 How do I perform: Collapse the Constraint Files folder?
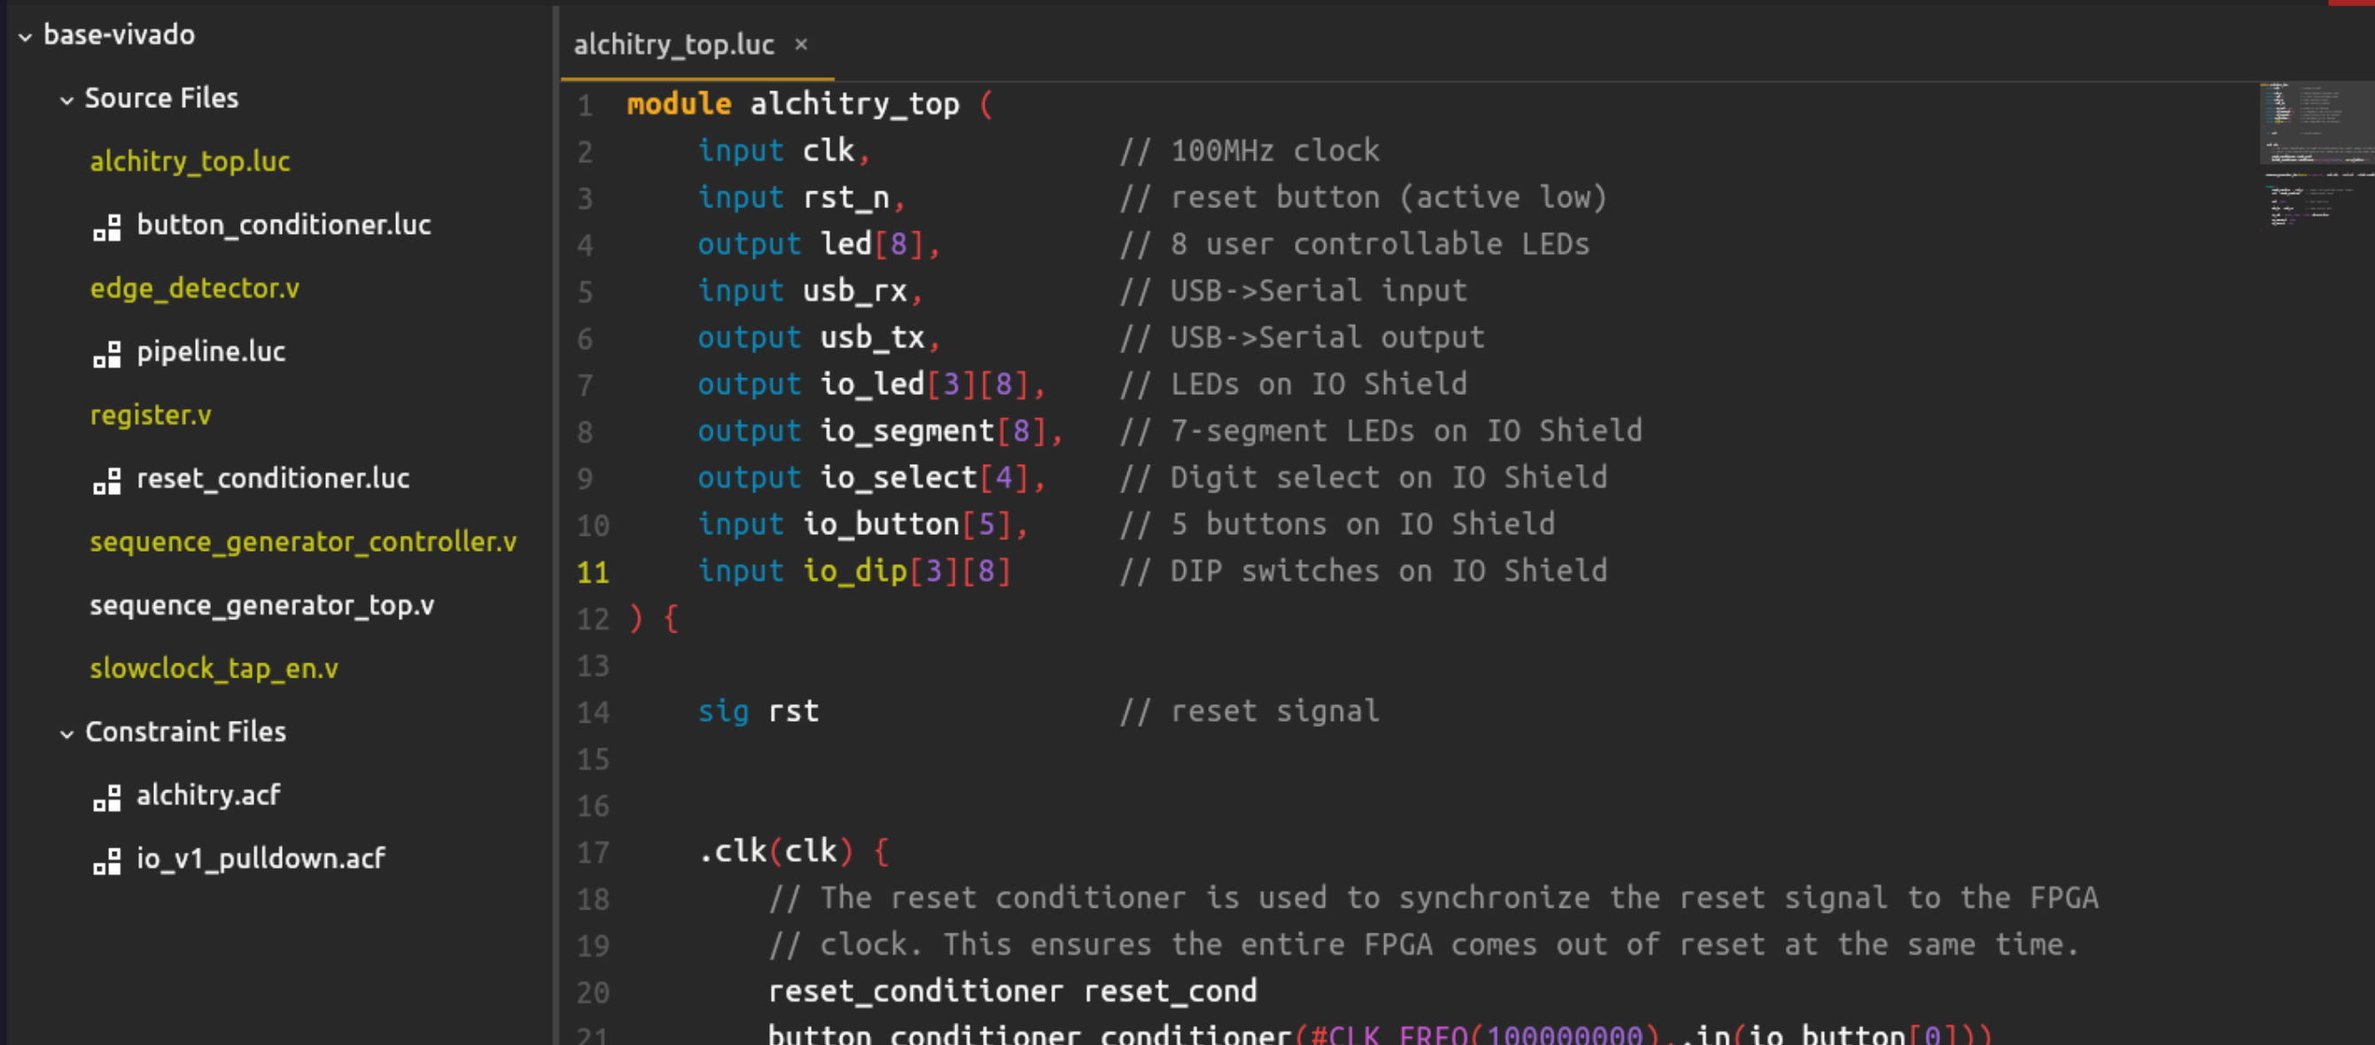pos(66,733)
